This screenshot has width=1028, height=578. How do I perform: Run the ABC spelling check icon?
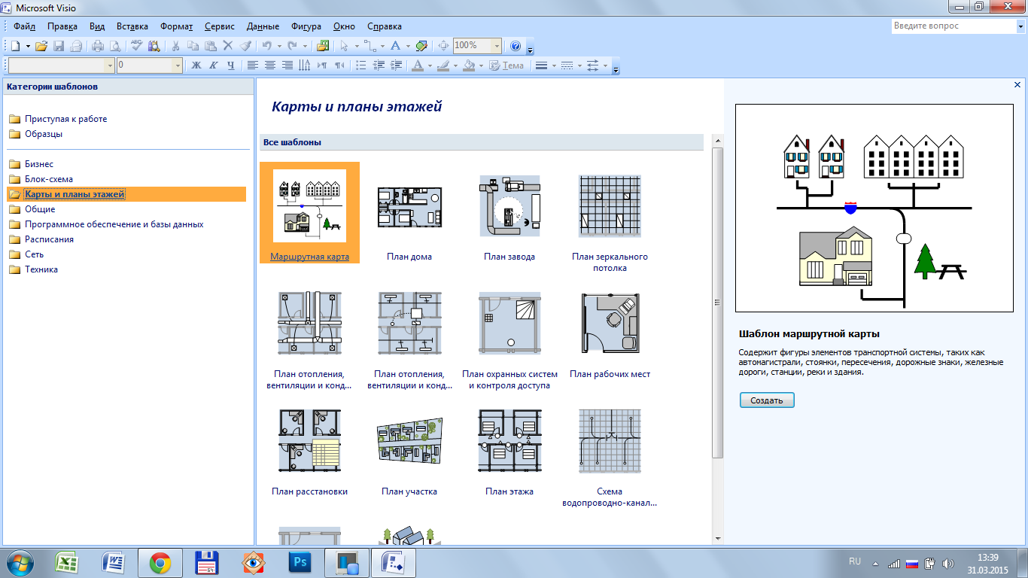136,46
